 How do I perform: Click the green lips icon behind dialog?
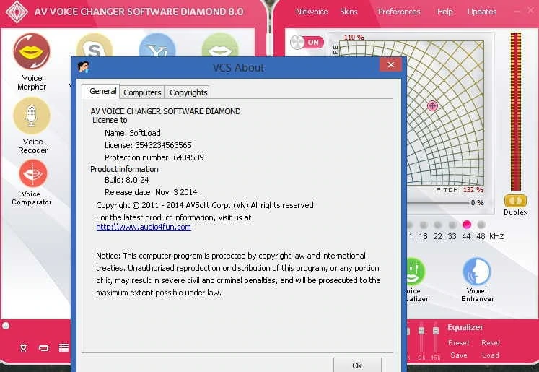(x=220, y=46)
